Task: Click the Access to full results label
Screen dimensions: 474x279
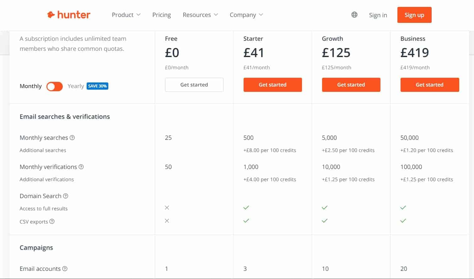Action: pos(44,208)
